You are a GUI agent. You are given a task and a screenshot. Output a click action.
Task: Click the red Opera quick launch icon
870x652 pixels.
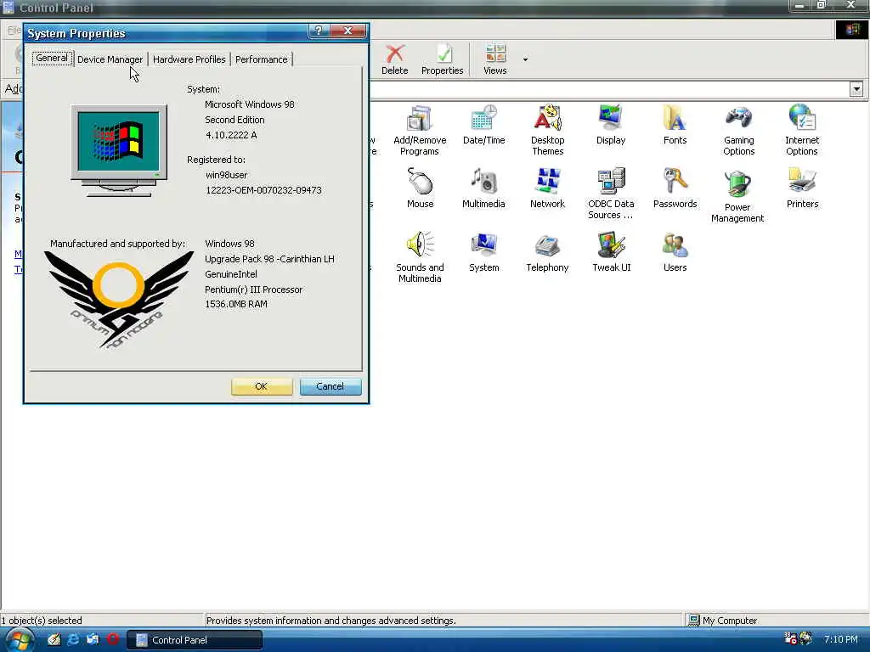click(x=113, y=638)
